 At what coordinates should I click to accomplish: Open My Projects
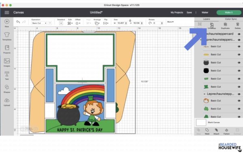(x=177, y=13)
